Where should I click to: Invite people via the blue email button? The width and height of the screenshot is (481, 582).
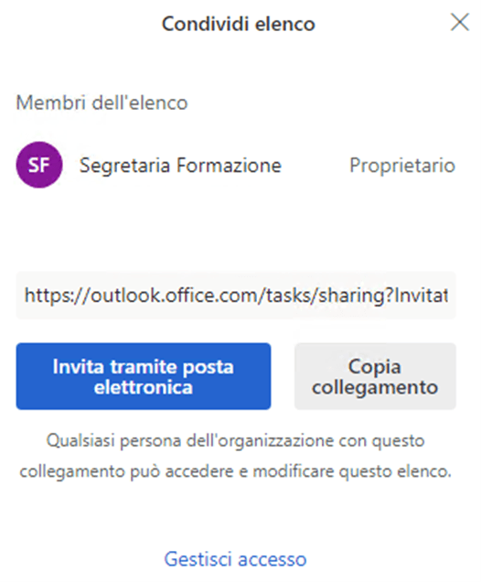pyautogui.click(x=144, y=376)
